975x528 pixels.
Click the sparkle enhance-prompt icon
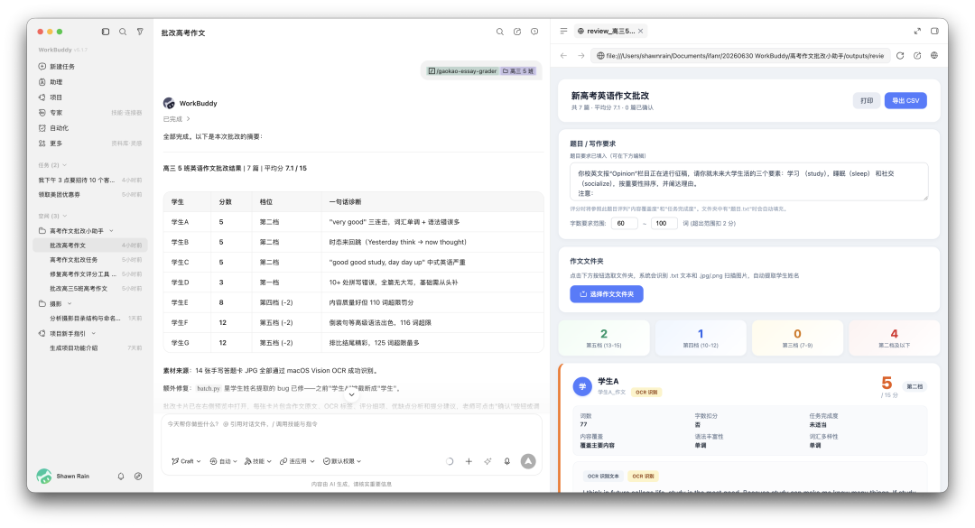[488, 461]
